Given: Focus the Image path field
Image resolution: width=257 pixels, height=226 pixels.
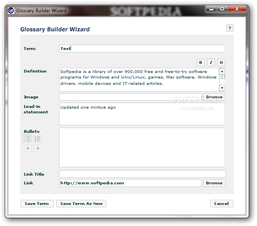Looking at the screenshot, I should (x=130, y=97).
